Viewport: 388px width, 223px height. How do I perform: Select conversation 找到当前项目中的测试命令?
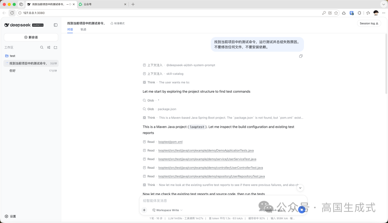[x=31, y=63]
